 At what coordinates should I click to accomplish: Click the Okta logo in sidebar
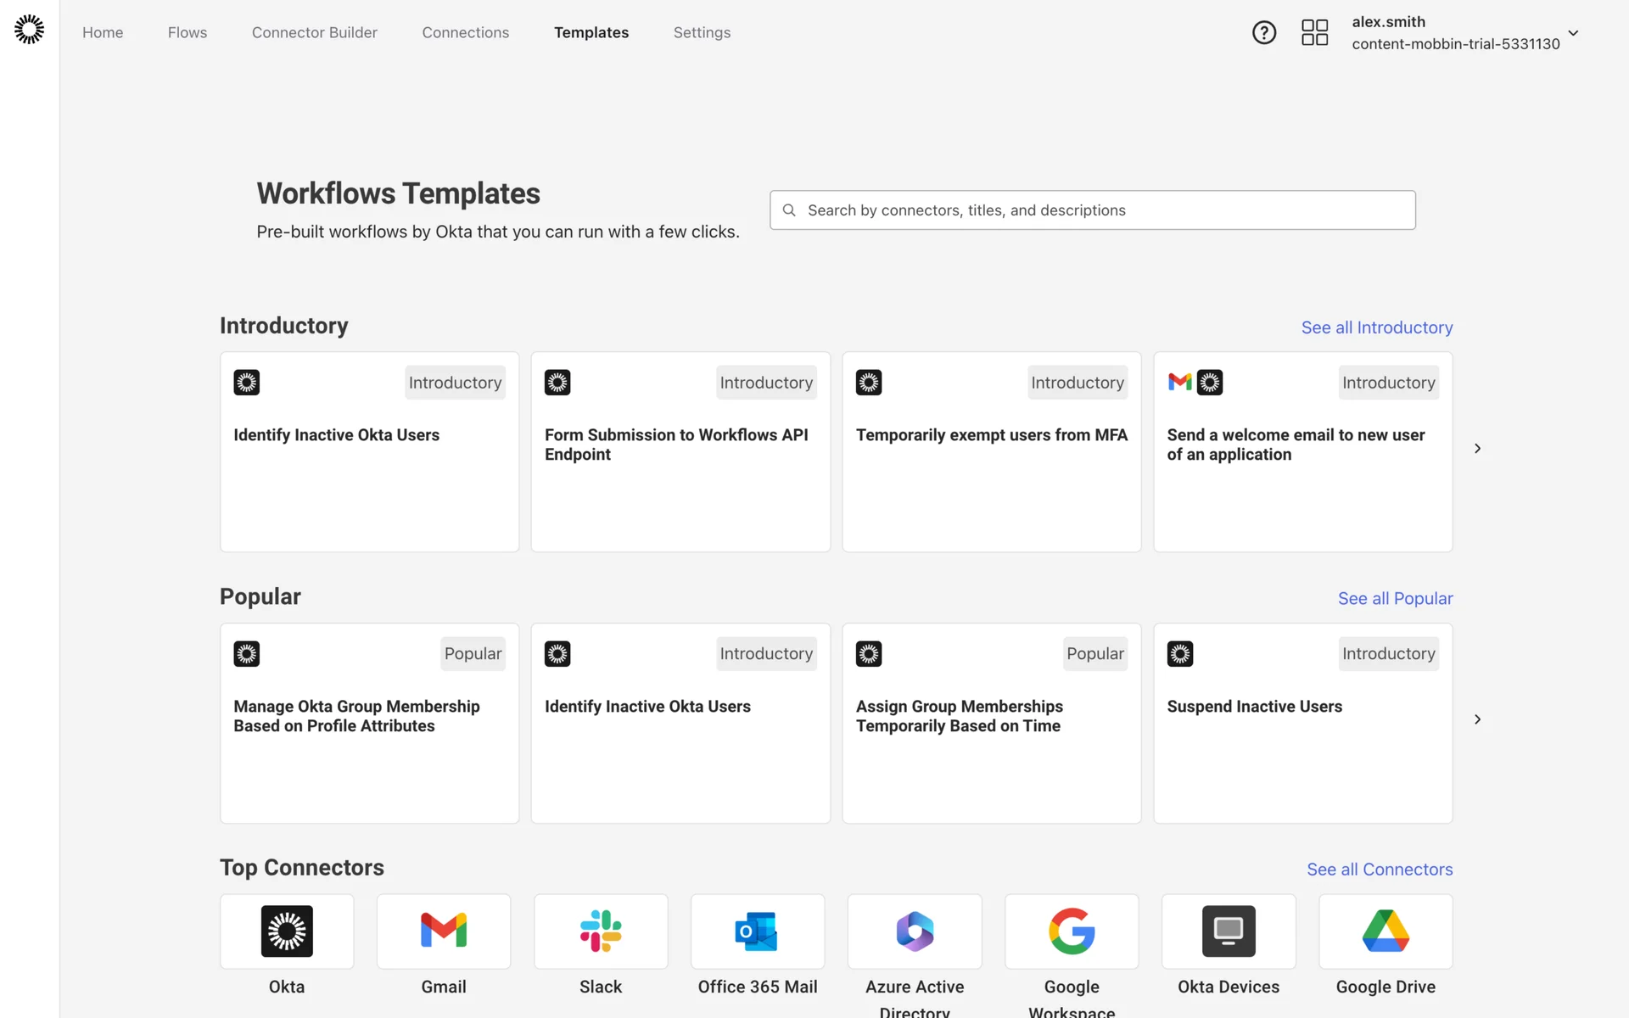(30, 30)
